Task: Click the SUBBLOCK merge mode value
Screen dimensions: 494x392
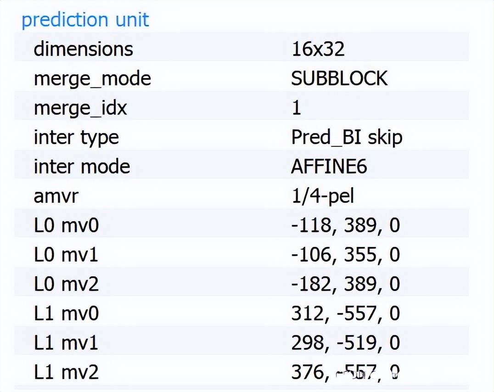Action: point(339,78)
